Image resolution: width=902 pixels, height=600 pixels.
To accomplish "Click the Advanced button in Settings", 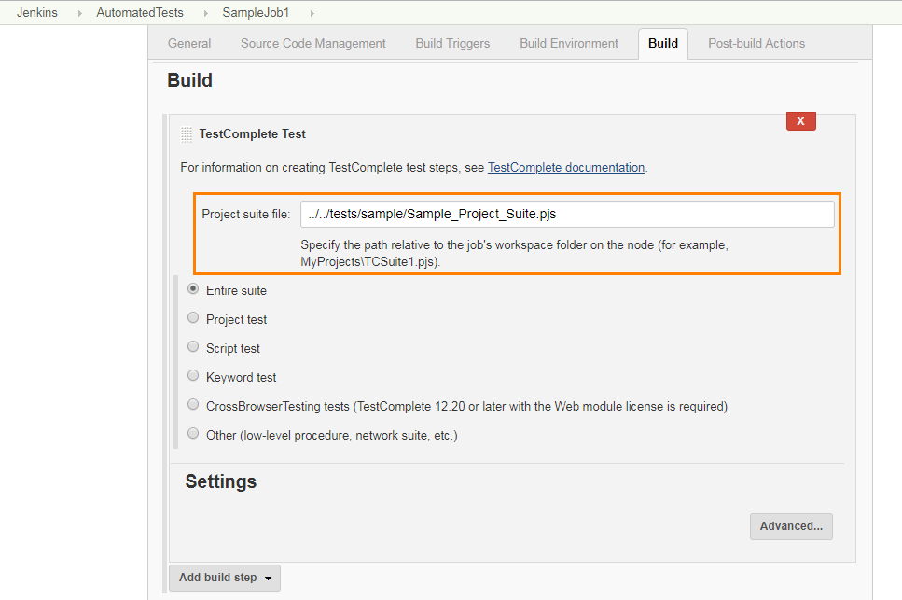I will click(x=791, y=526).
